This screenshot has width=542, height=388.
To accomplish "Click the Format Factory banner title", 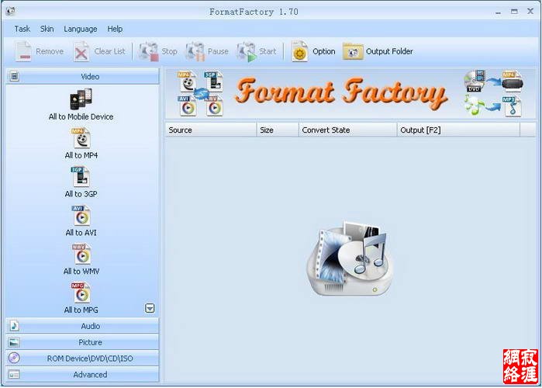I will tap(341, 92).
